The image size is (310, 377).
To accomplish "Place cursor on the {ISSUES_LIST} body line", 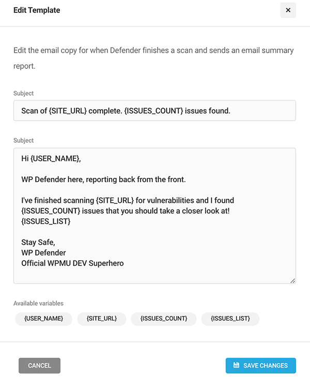I will coord(46,221).
